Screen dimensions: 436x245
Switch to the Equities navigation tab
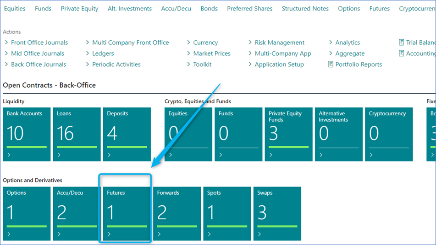tap(15, 9)
